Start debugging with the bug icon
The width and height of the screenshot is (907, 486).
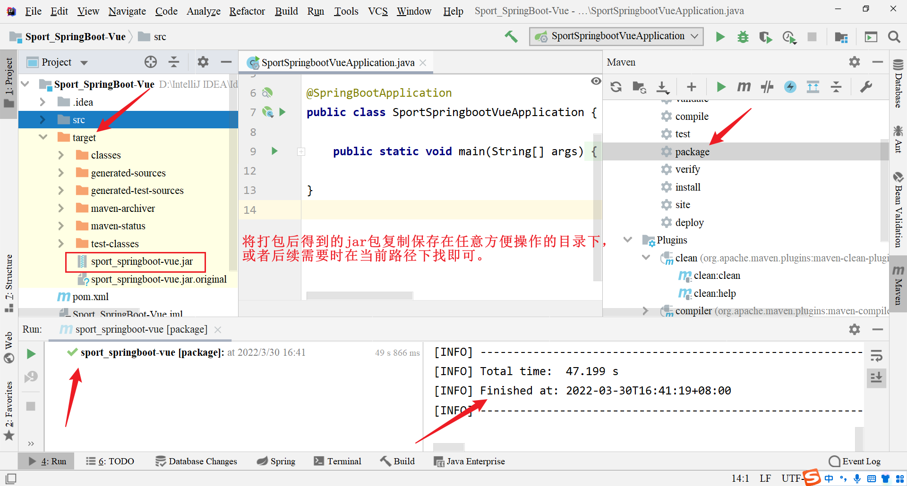tap(743, 36)
